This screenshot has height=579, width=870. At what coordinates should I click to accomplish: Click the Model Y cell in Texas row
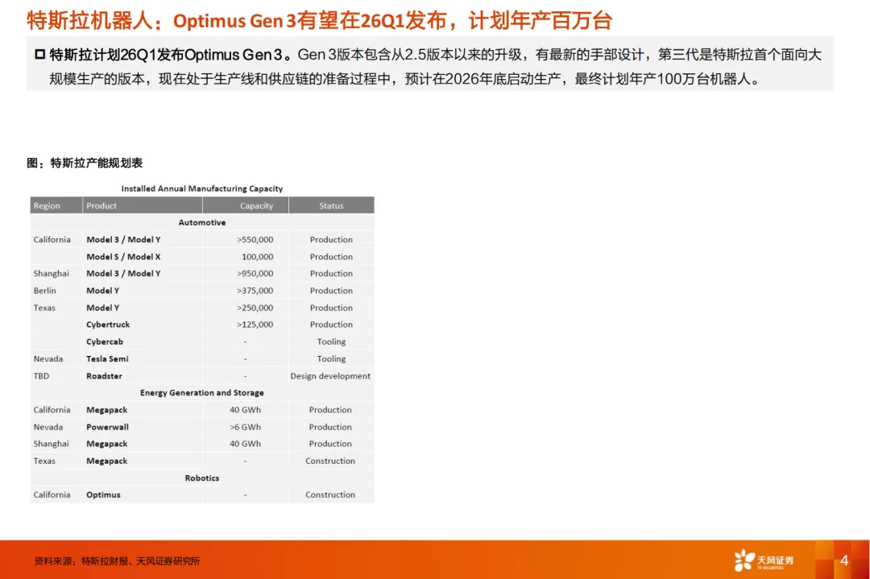(x=102, y=308)
